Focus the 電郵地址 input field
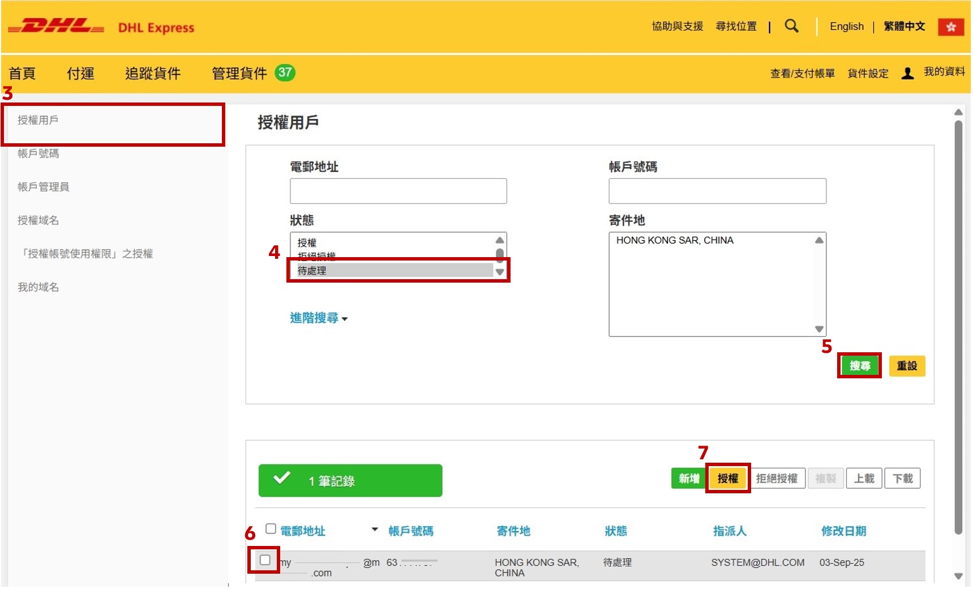The width and height of the screenshot is (973, 589). coord(398,191)
